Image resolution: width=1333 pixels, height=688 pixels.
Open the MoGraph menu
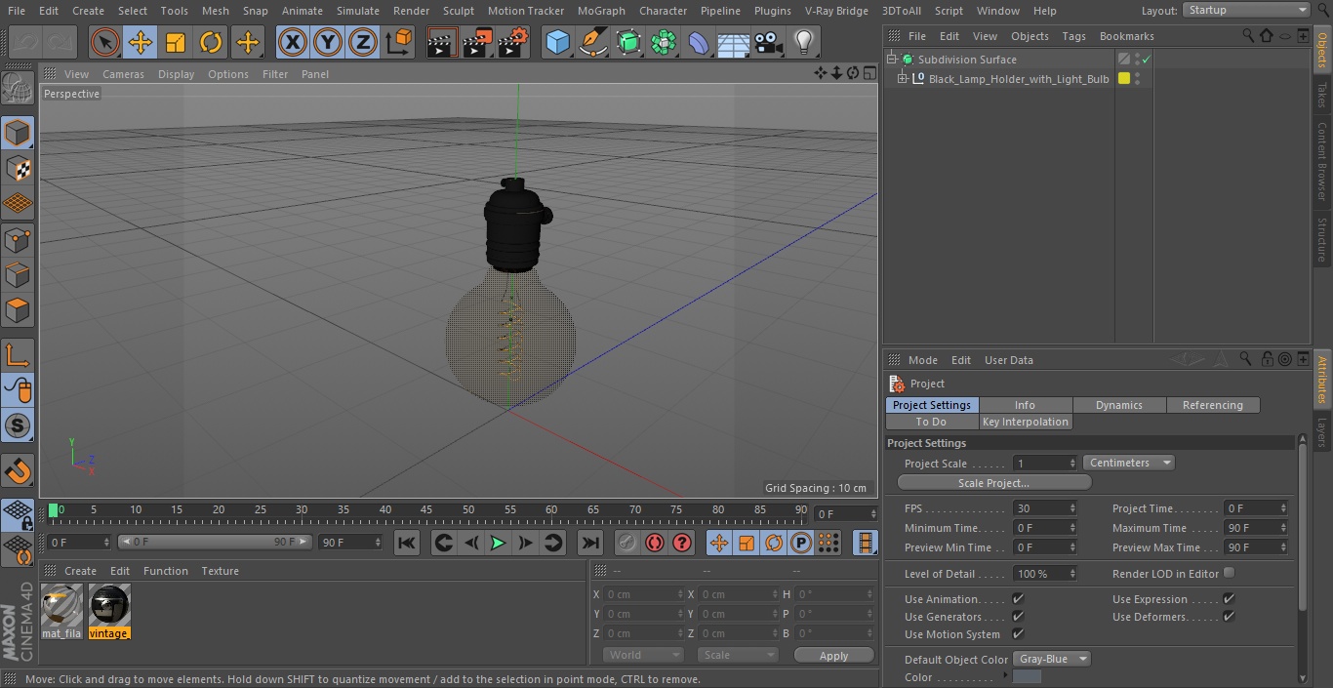click(601, 11)
